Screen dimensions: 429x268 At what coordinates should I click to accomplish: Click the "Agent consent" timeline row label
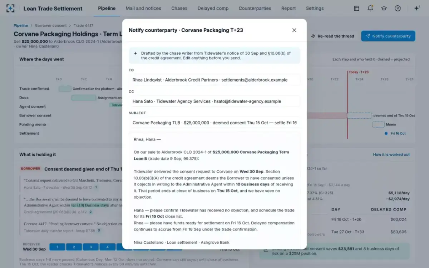click(x=33, y=106)
